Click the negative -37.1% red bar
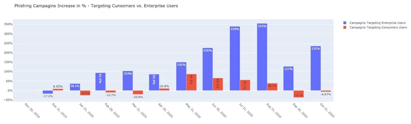The width and height of the screenshot is (411, 124). click(x=299, y=94)
